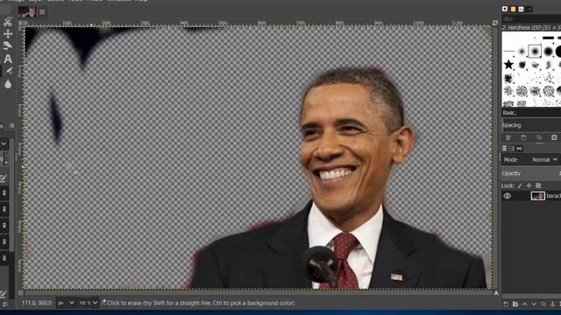
Task: Switch to the Layers tab
Action: pyautogui.click(x=504, y=149)
